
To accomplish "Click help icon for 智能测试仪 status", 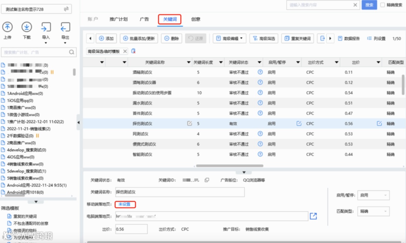I will [260, 154].
